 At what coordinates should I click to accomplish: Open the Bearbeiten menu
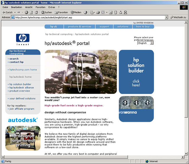click(17, 7)
